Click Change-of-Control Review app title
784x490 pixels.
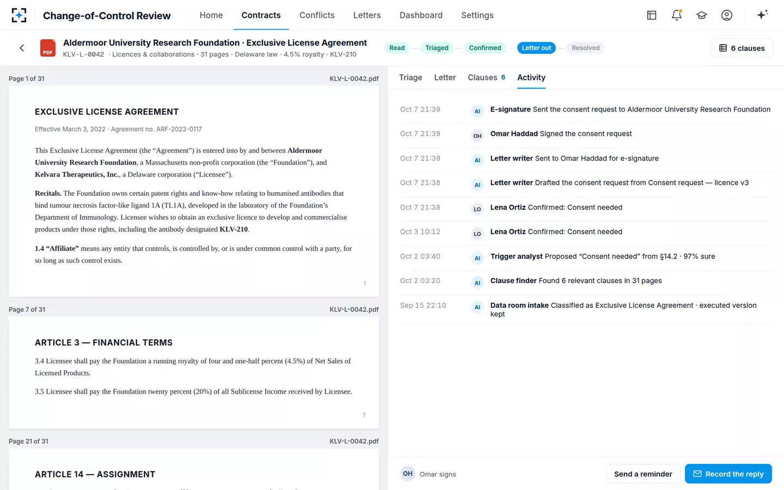coord(107,15)
